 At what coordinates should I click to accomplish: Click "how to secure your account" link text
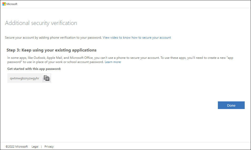151,38
